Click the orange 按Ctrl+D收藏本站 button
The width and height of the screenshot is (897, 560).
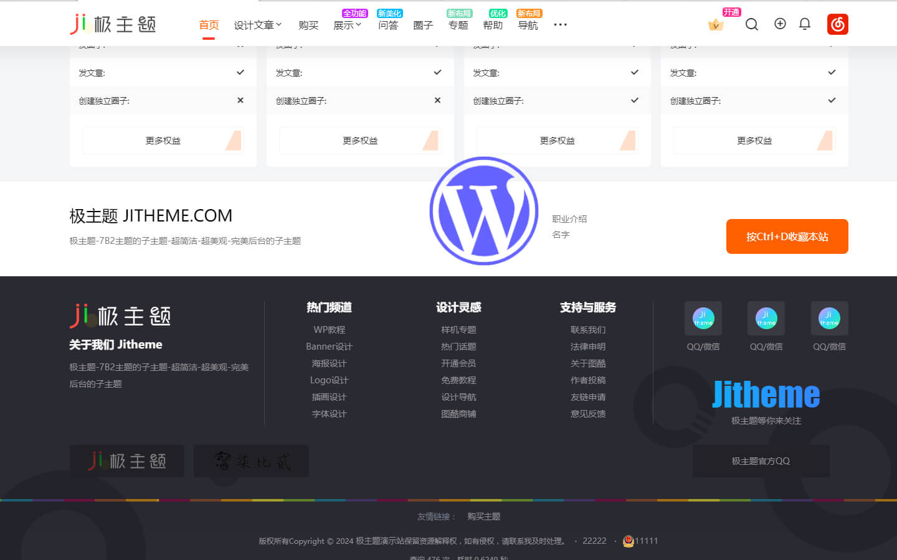coord(787,236)
